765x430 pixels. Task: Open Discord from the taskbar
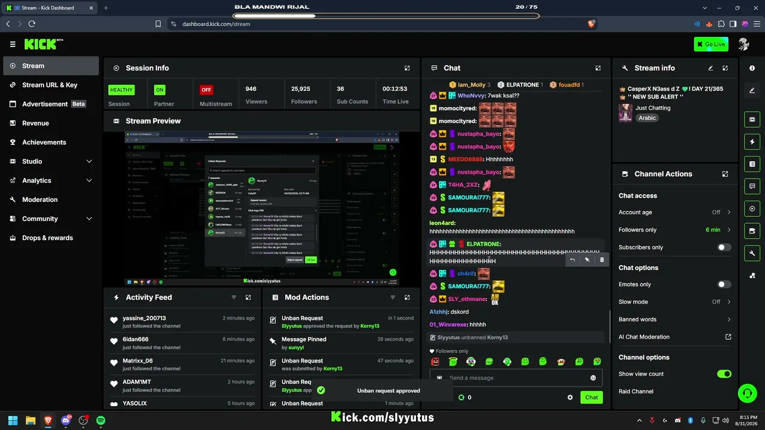tap(66, 420)
